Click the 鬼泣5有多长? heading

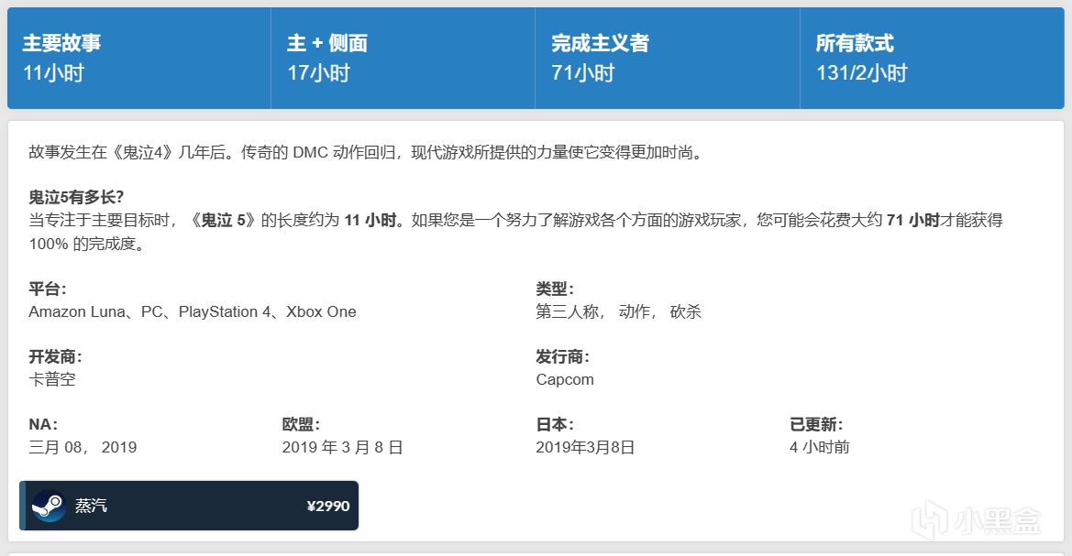(76, 198)
